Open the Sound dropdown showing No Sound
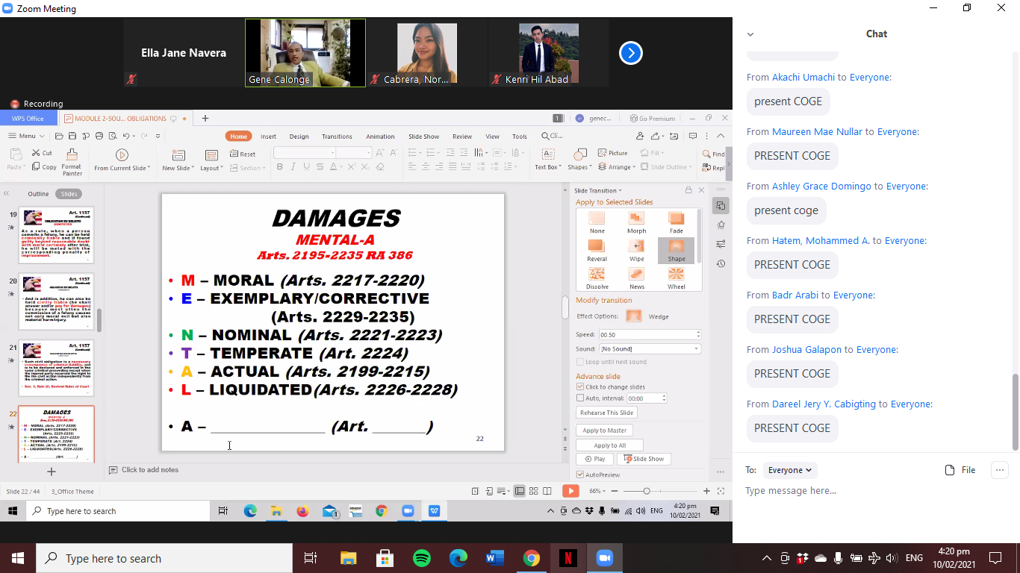This screenshot has height=573, width=1020. (x=650, y=348)
